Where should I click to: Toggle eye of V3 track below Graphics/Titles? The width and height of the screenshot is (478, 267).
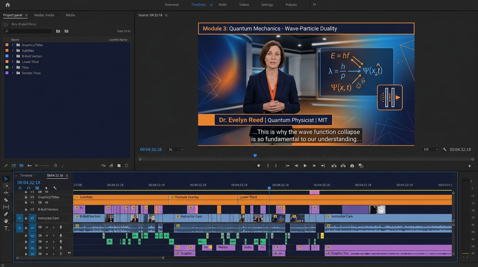coord(47,202)
